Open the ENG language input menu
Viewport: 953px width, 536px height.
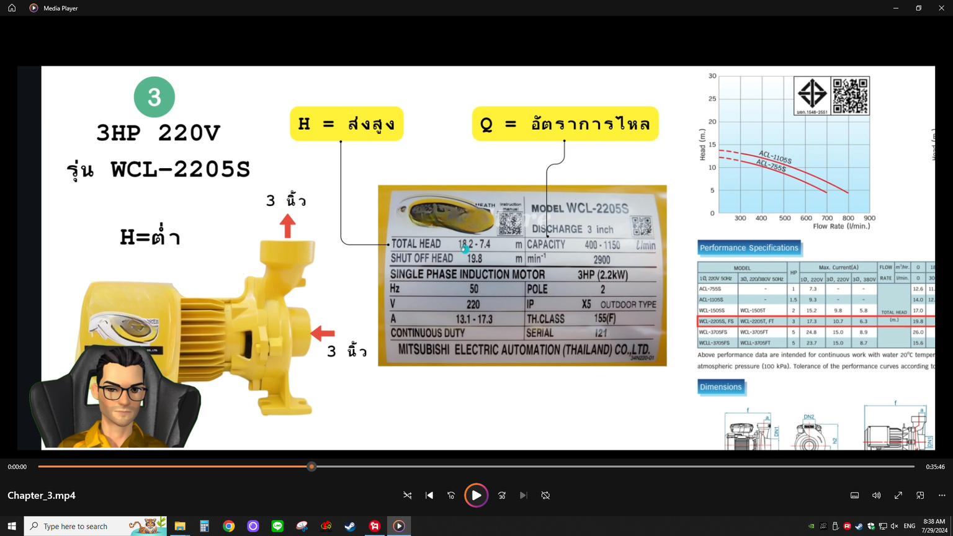coord(910,526)
